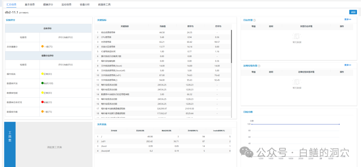
Task: Click the 运维经验告警详情 column header
Action: (306, 72)
